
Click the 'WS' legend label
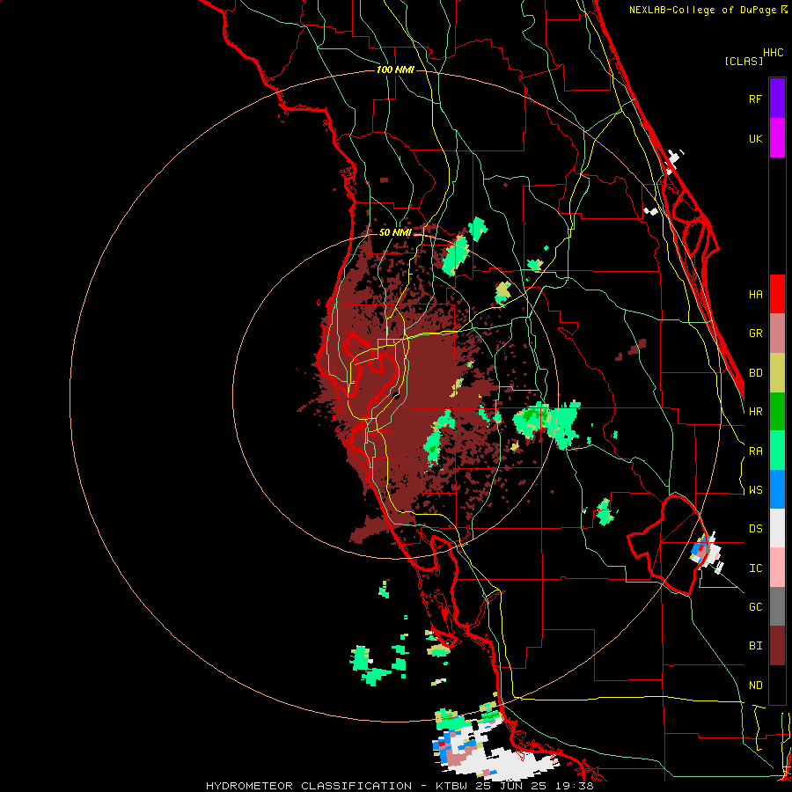(x=755, y=490)
